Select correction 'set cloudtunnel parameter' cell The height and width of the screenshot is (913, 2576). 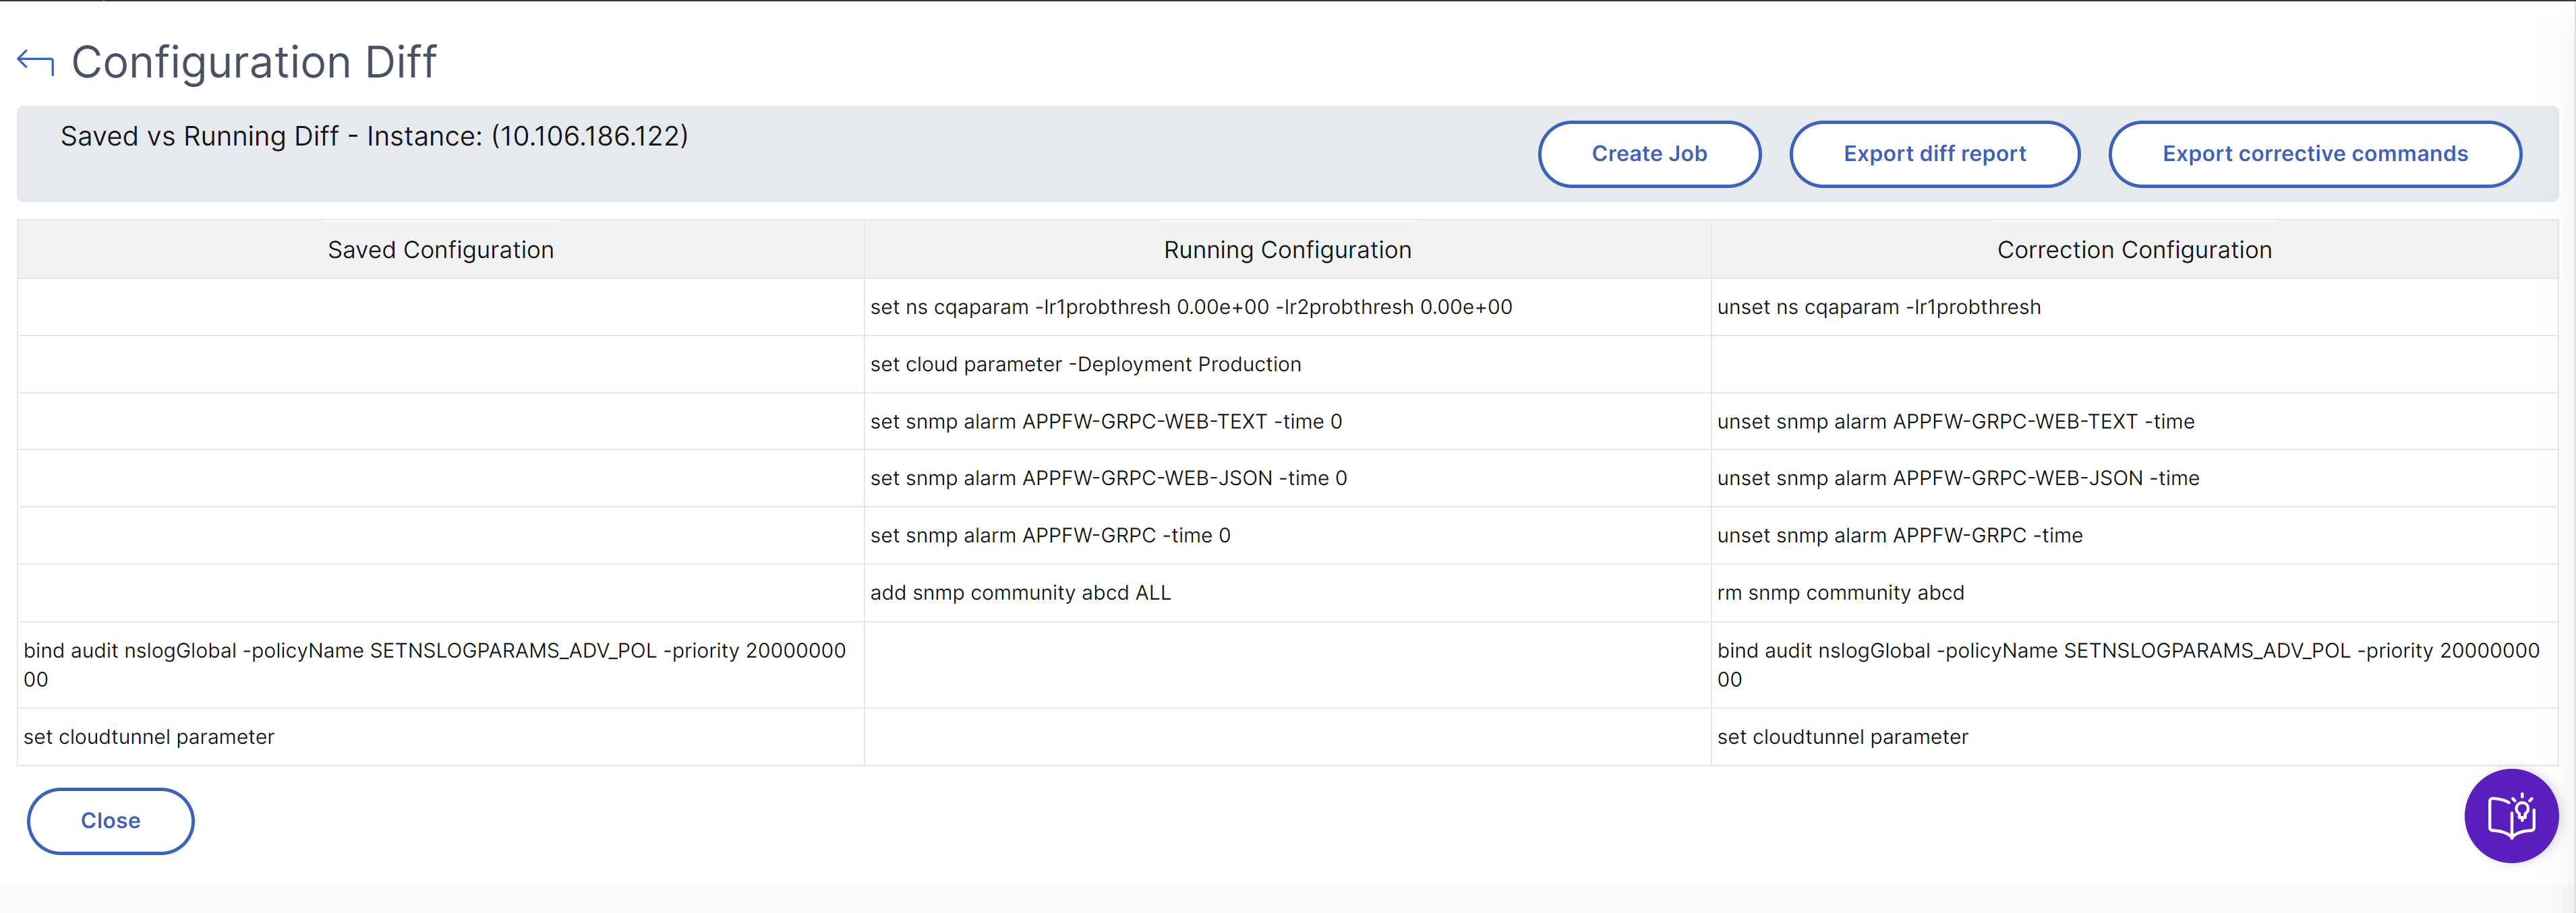pos(2135,737)
